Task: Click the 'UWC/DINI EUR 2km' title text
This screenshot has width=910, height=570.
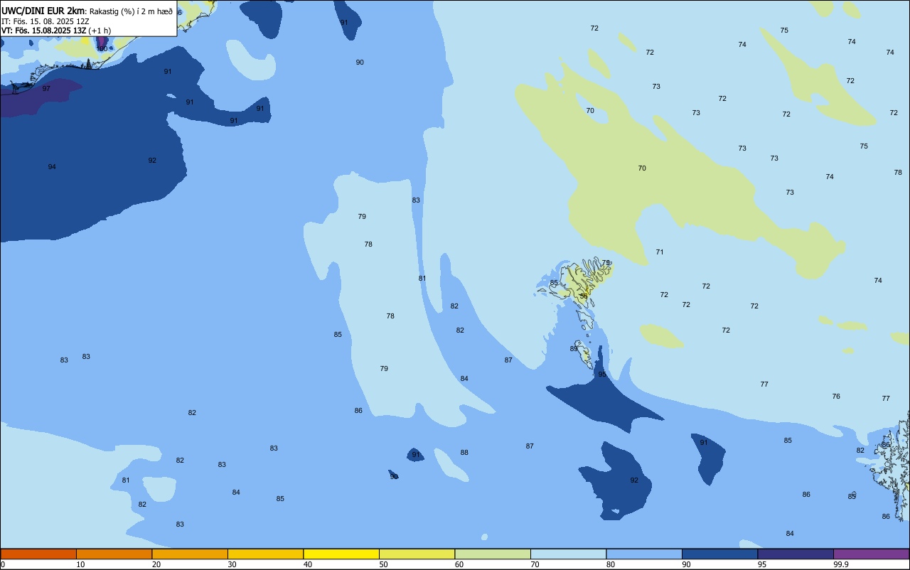Action: tap(43, 11)
